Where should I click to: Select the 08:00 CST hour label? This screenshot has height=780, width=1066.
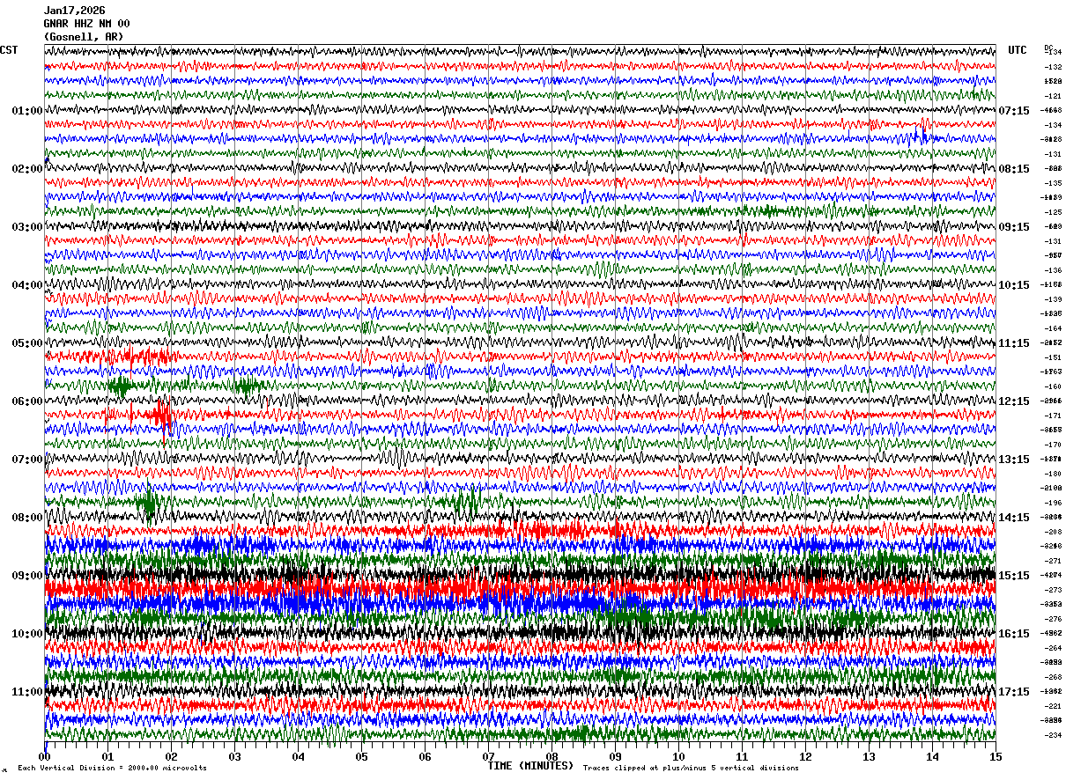point(27,518)
